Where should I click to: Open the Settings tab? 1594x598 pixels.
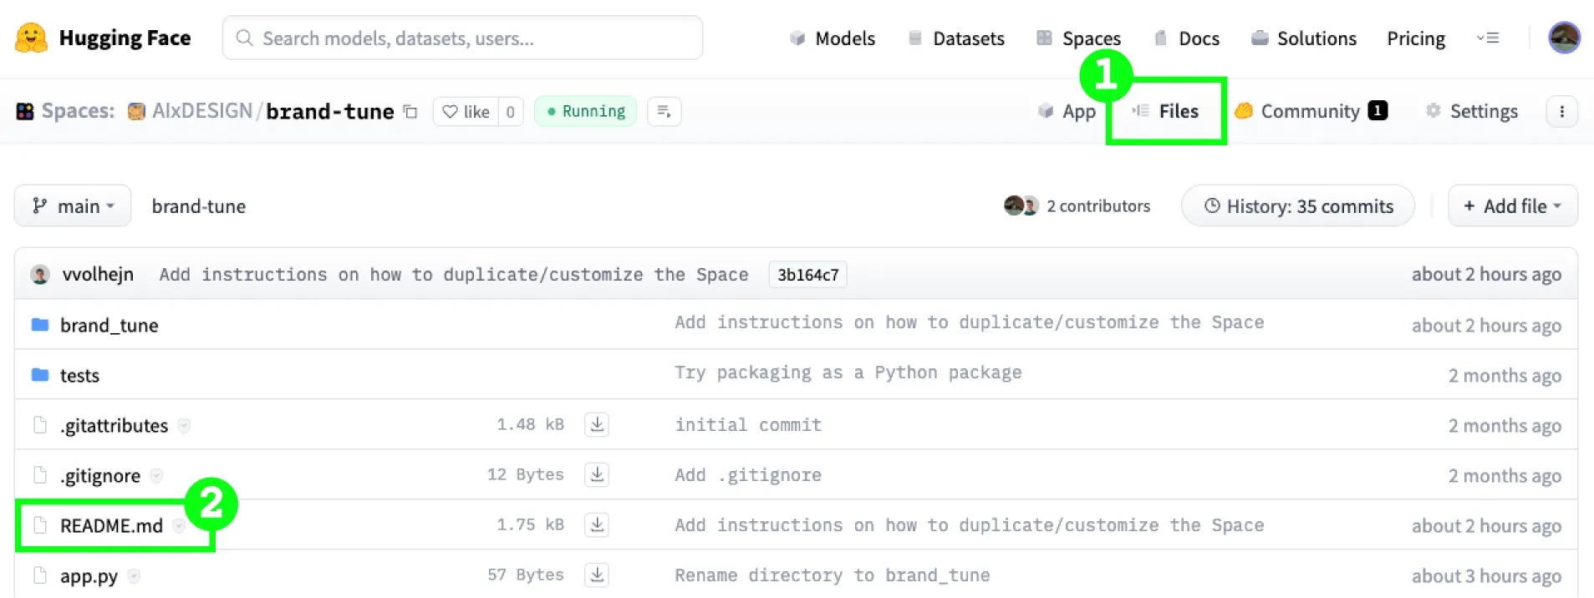click(x=1472, y=111)
